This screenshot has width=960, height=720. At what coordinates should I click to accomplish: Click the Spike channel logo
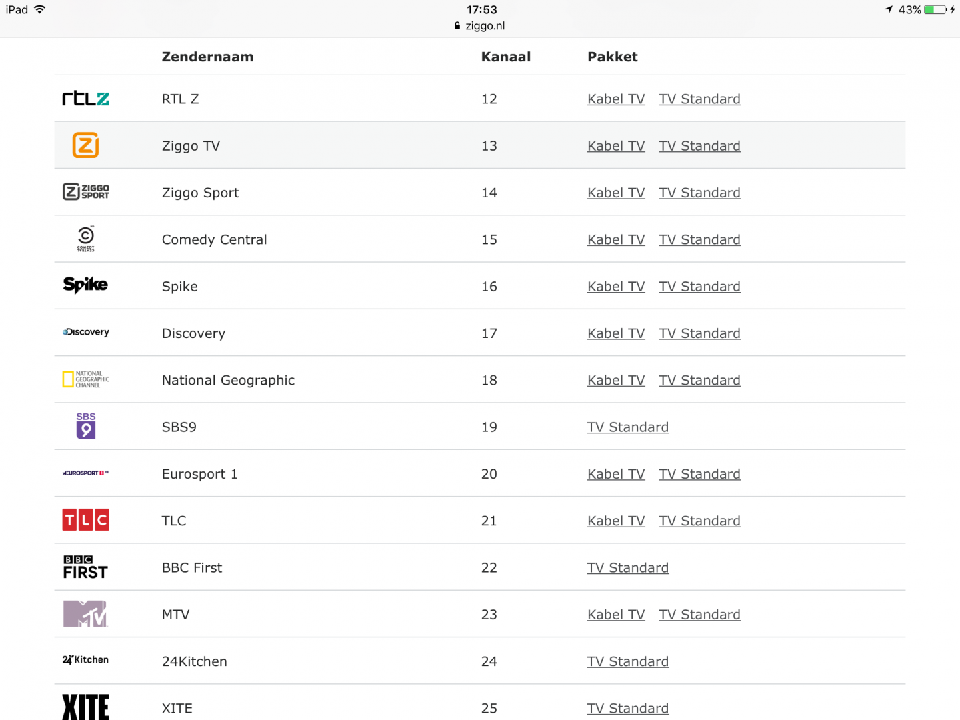[x=85, y=285]
